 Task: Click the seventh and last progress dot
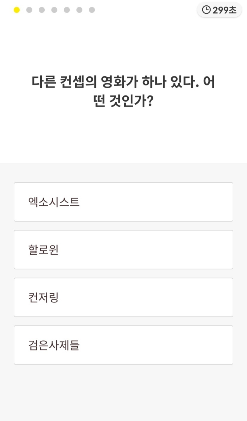[92, 10]
